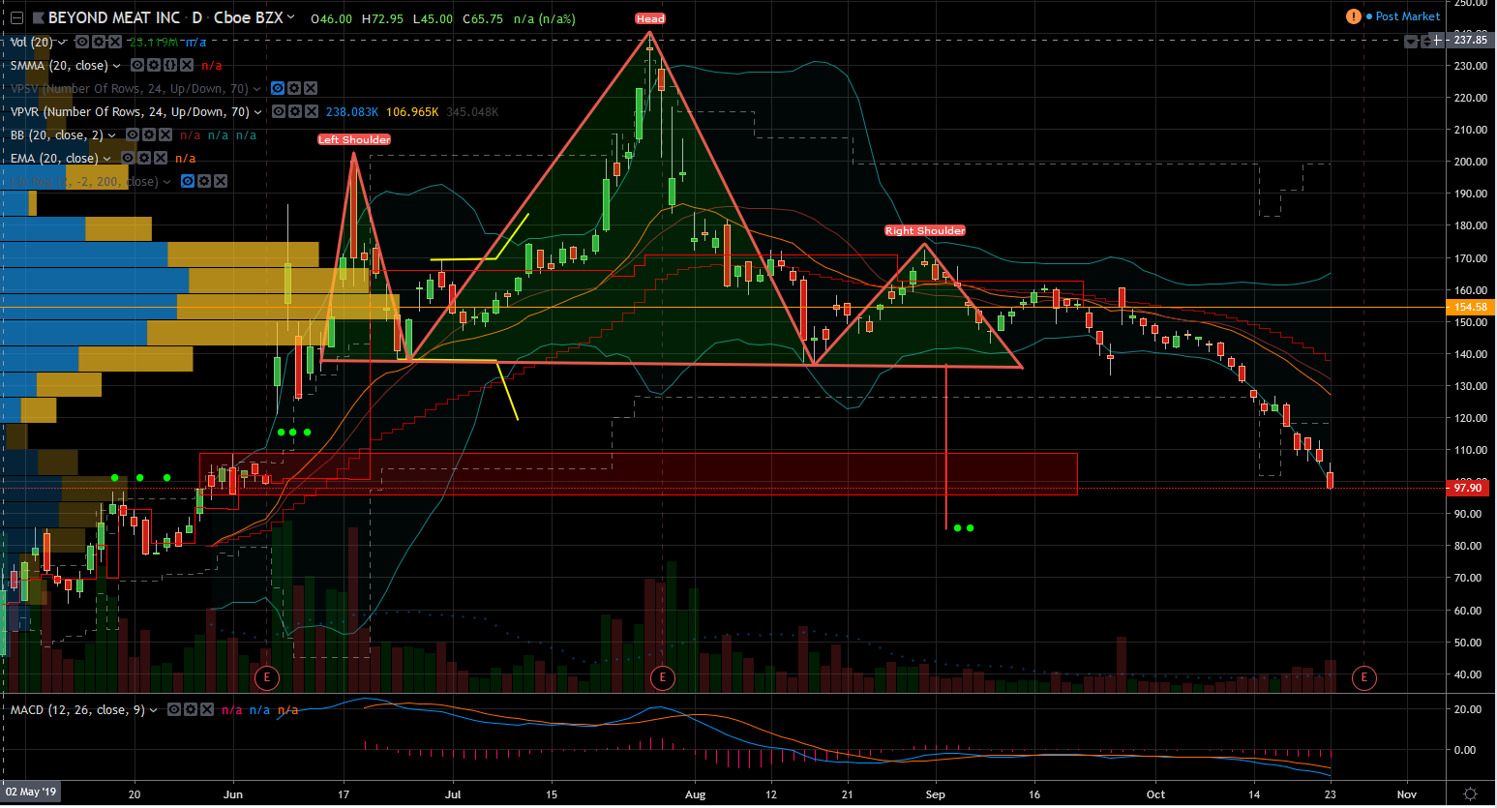
Task: Toggle visibility of the Vol (20) indicator
Action: click(x=82, y=42)
